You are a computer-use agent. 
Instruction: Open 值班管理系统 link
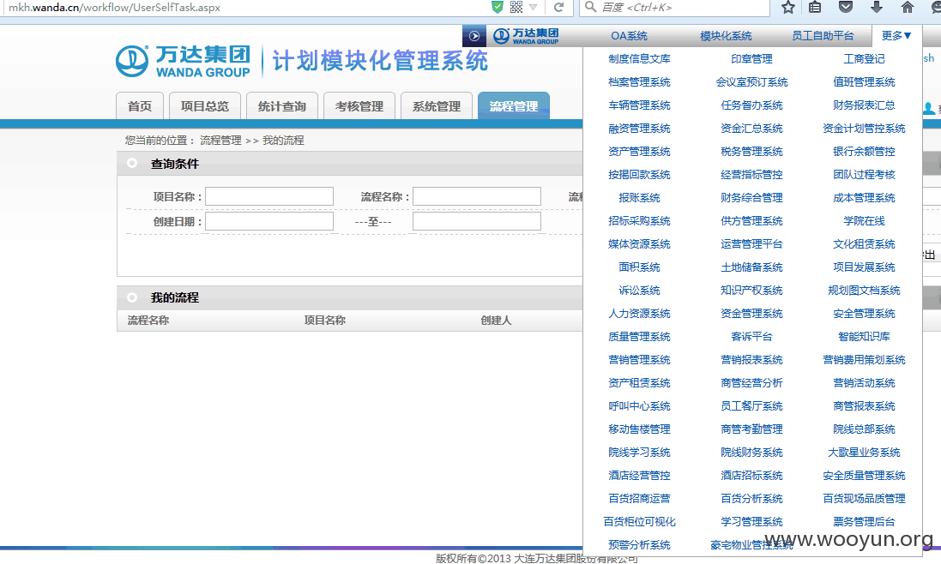point(864,82)
